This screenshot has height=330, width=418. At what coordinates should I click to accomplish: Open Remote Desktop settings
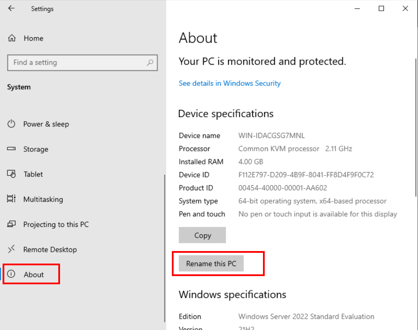tap(50, 250)
